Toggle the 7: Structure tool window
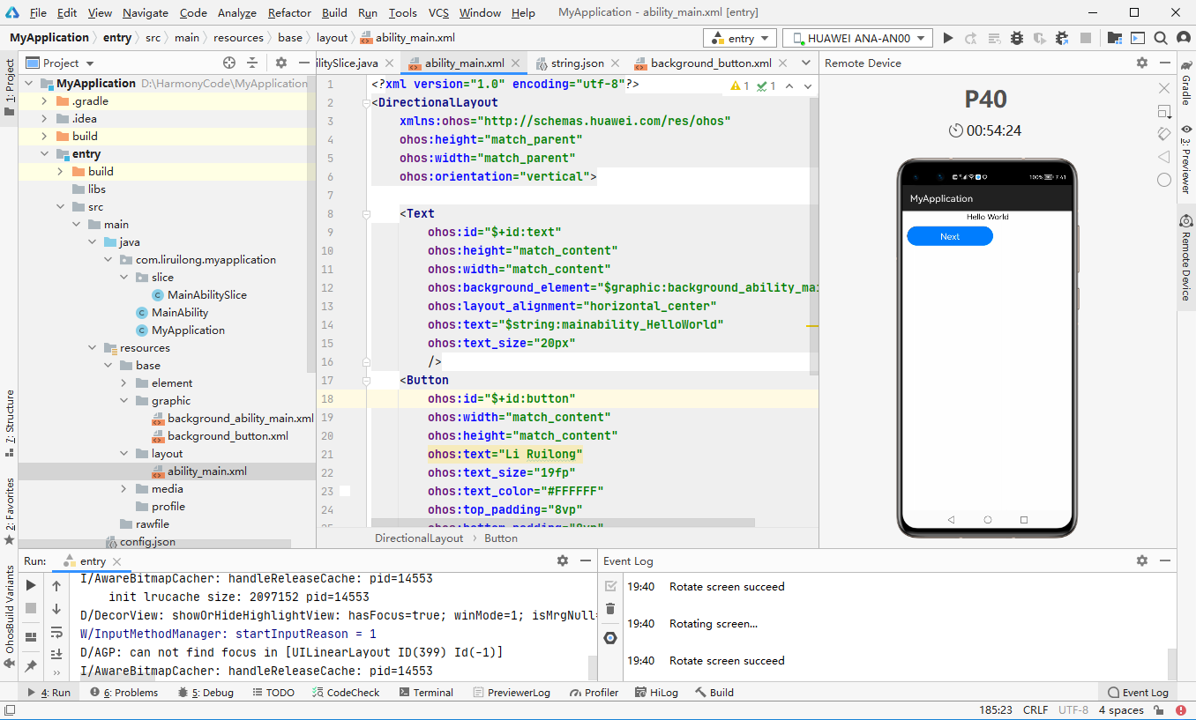 pos(10,423)
